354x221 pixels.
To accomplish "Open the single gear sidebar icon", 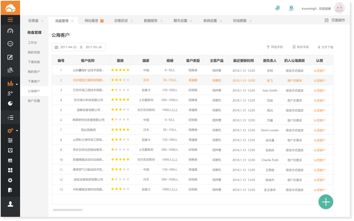I will [10, 180].
